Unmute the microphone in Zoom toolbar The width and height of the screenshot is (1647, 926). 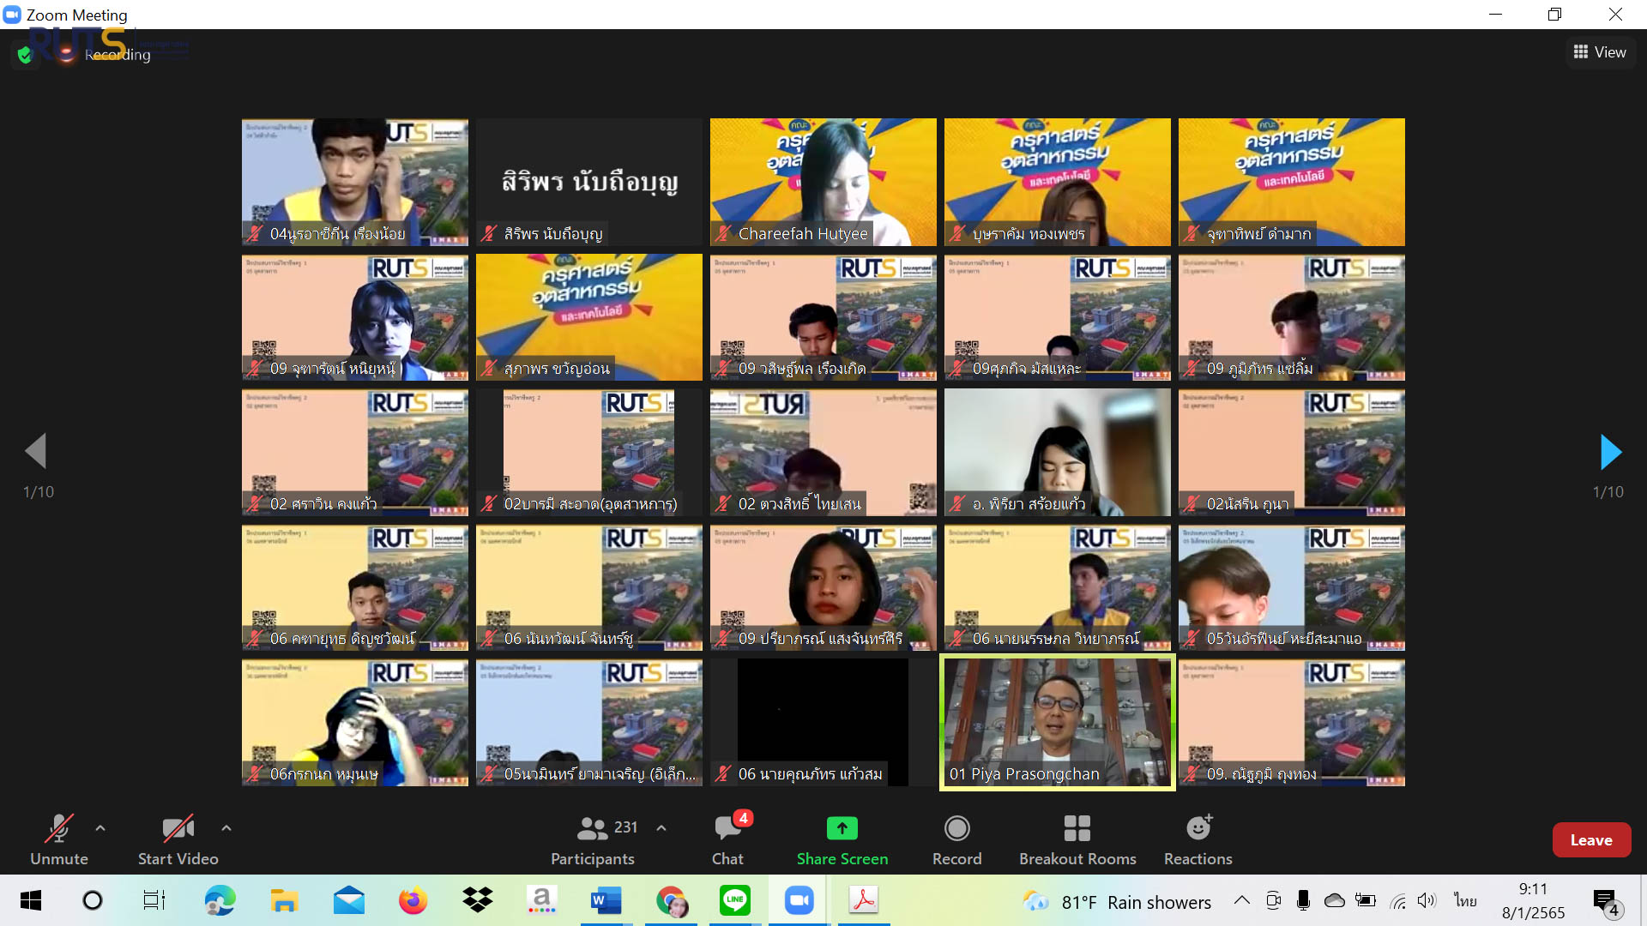(x=59, y=839)
